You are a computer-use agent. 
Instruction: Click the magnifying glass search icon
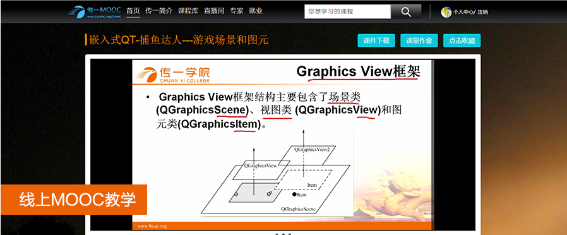(406, 11)
